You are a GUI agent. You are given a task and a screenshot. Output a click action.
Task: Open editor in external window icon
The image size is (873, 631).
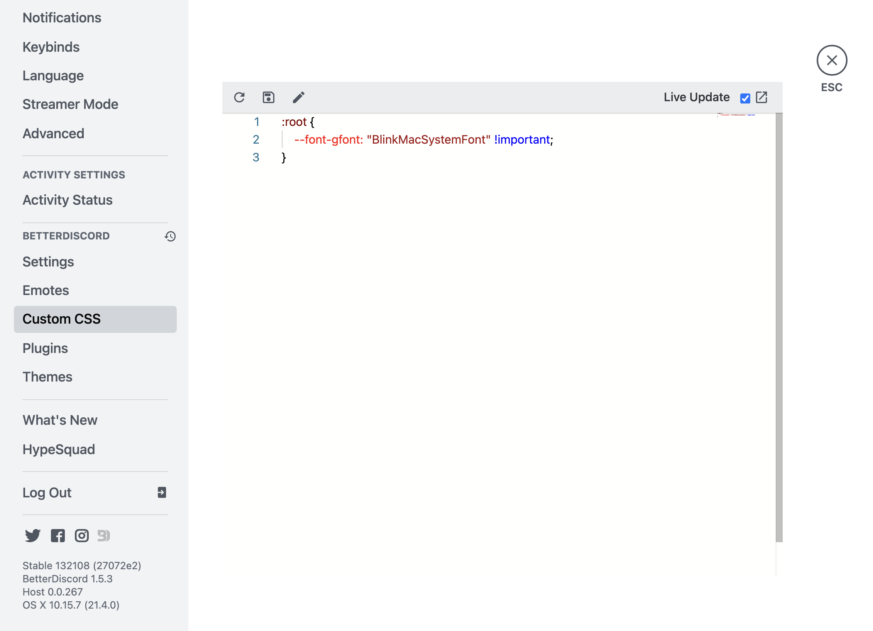coord(761,97)
